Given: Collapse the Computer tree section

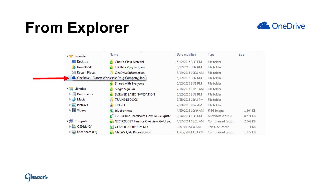Looking at the screenshot, I should click(68, 121).
